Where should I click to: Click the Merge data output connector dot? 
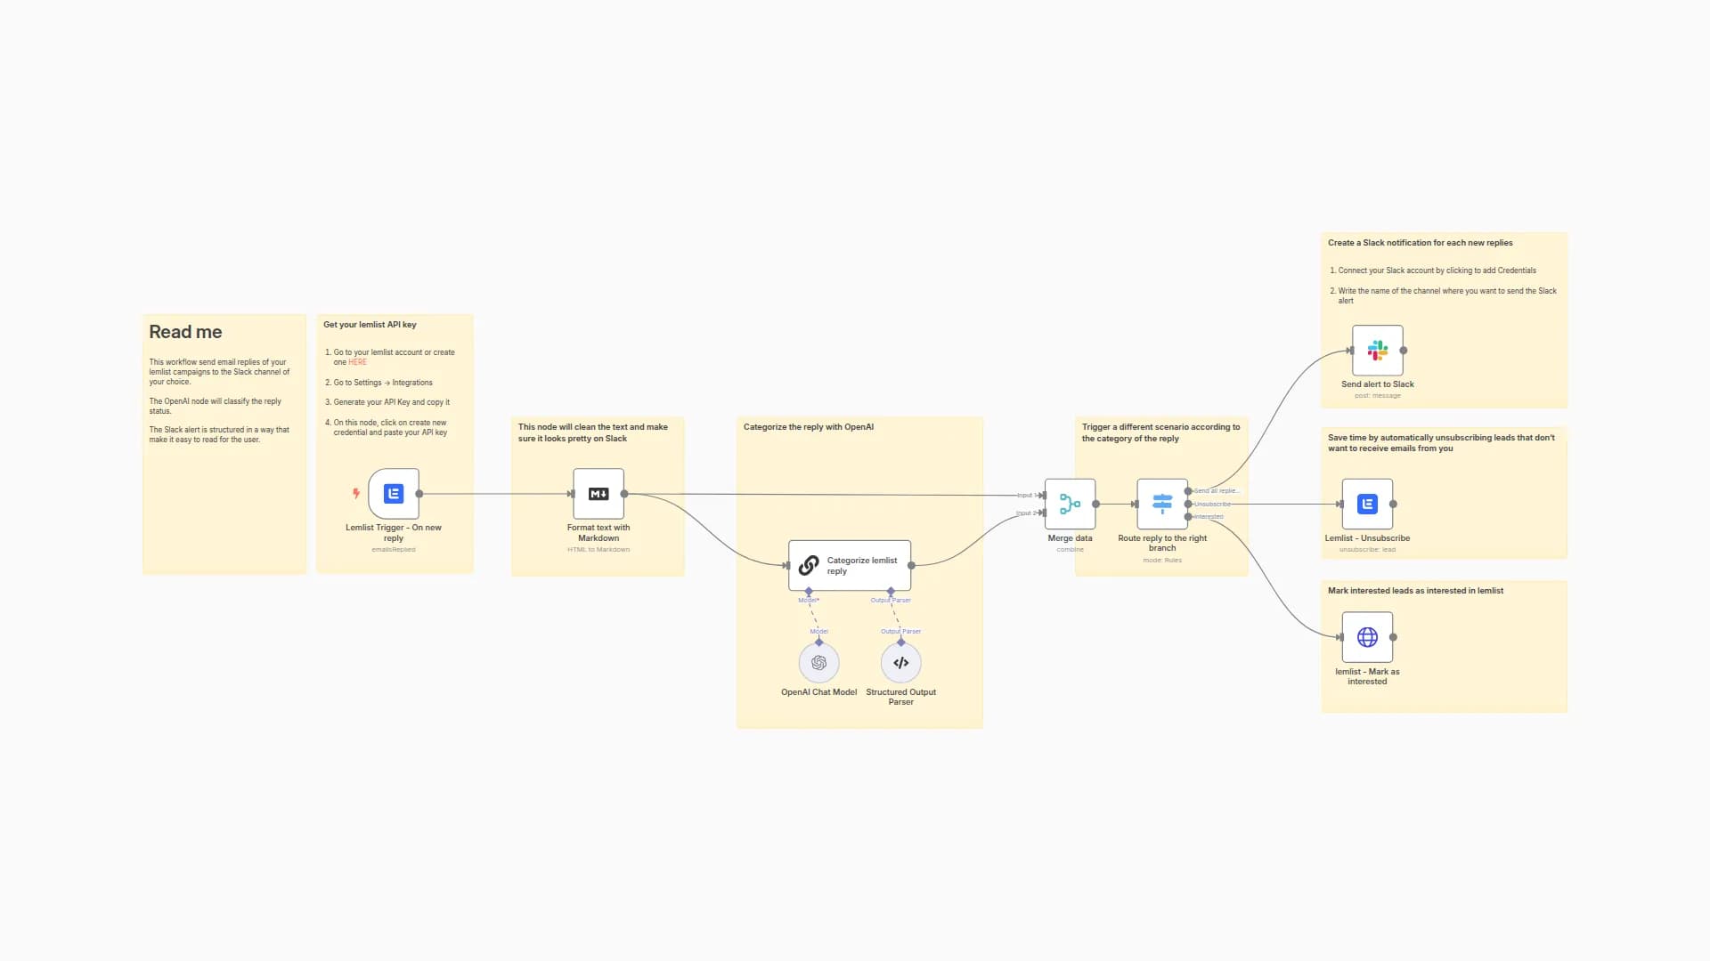pyautogui.click(x=1095, y=505)
